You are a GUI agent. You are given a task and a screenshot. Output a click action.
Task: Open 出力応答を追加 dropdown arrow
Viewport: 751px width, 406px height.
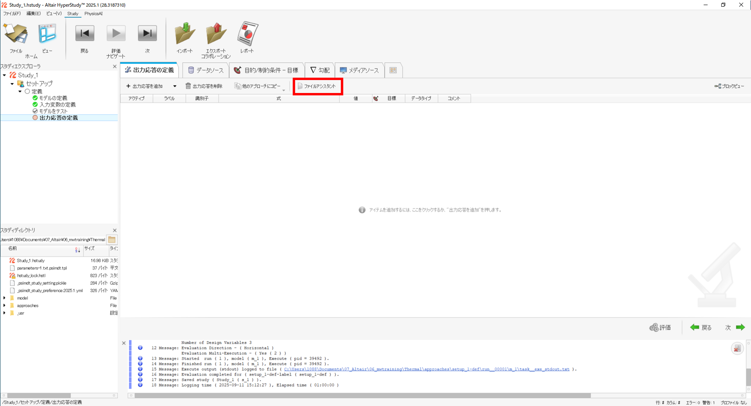175,86
